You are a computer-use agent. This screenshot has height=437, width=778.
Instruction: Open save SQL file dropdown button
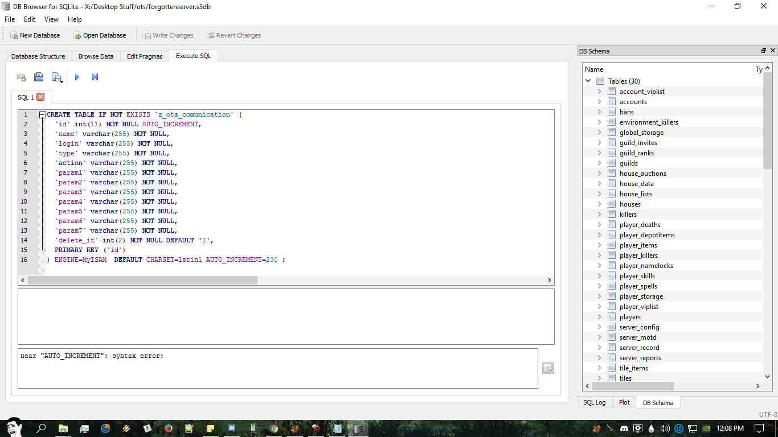[57, 77]
